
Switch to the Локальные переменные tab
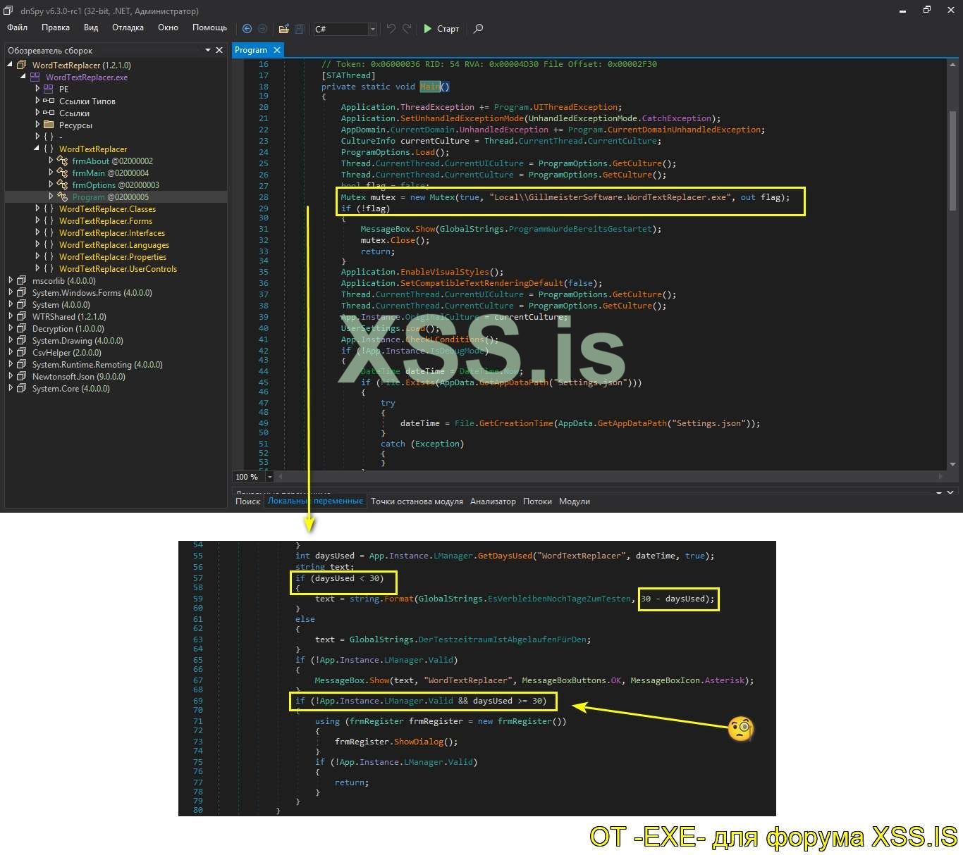pyautogui.click(x=315, y=501)
